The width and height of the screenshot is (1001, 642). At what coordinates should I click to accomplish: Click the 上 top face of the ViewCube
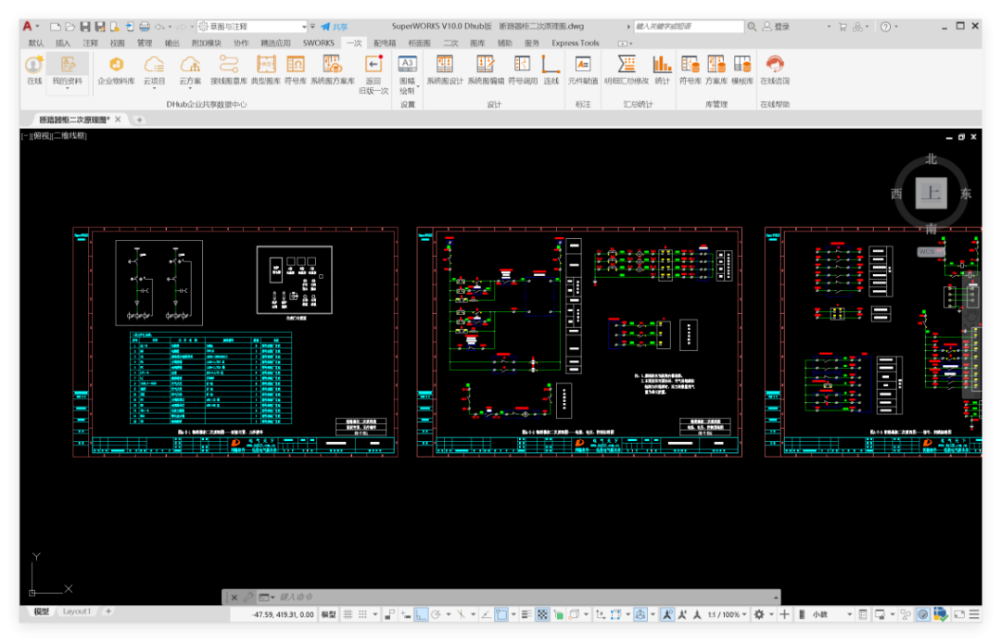(931, 193)
